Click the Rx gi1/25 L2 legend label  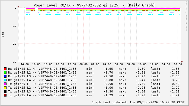click(42, 72)
